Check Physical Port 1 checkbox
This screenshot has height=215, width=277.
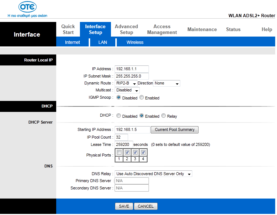[x=119, y=152]
